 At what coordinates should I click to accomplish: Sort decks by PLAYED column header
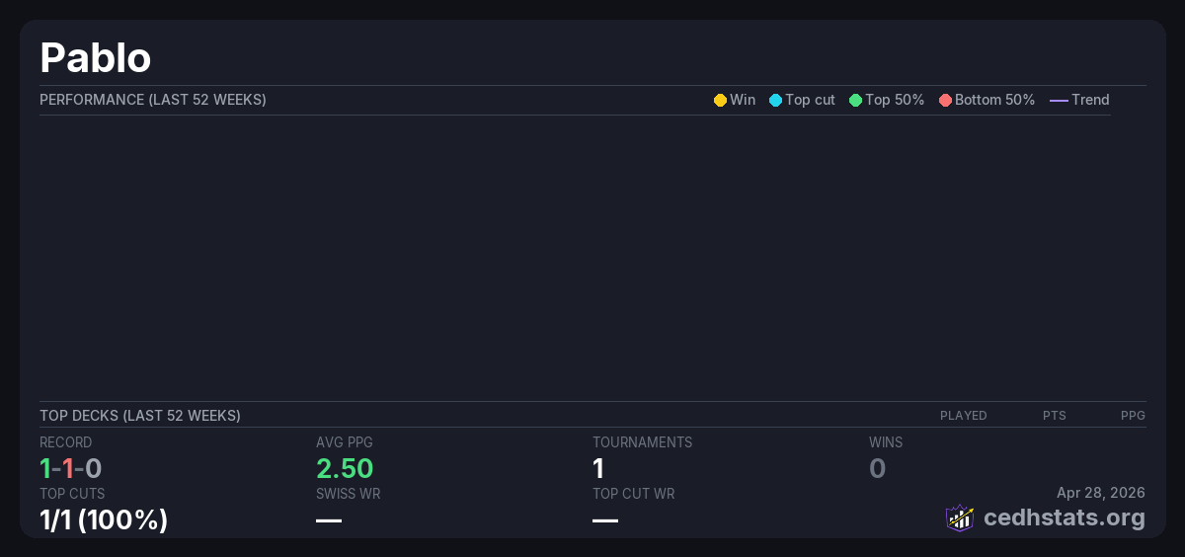click(963, 416)
